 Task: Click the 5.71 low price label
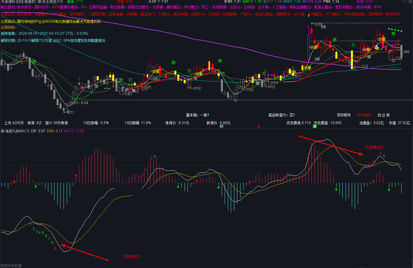coord(70,112)
